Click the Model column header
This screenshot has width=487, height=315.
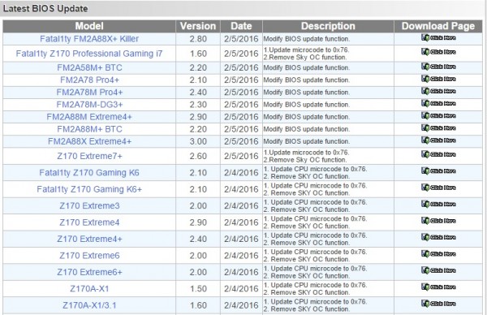(89, 26)
